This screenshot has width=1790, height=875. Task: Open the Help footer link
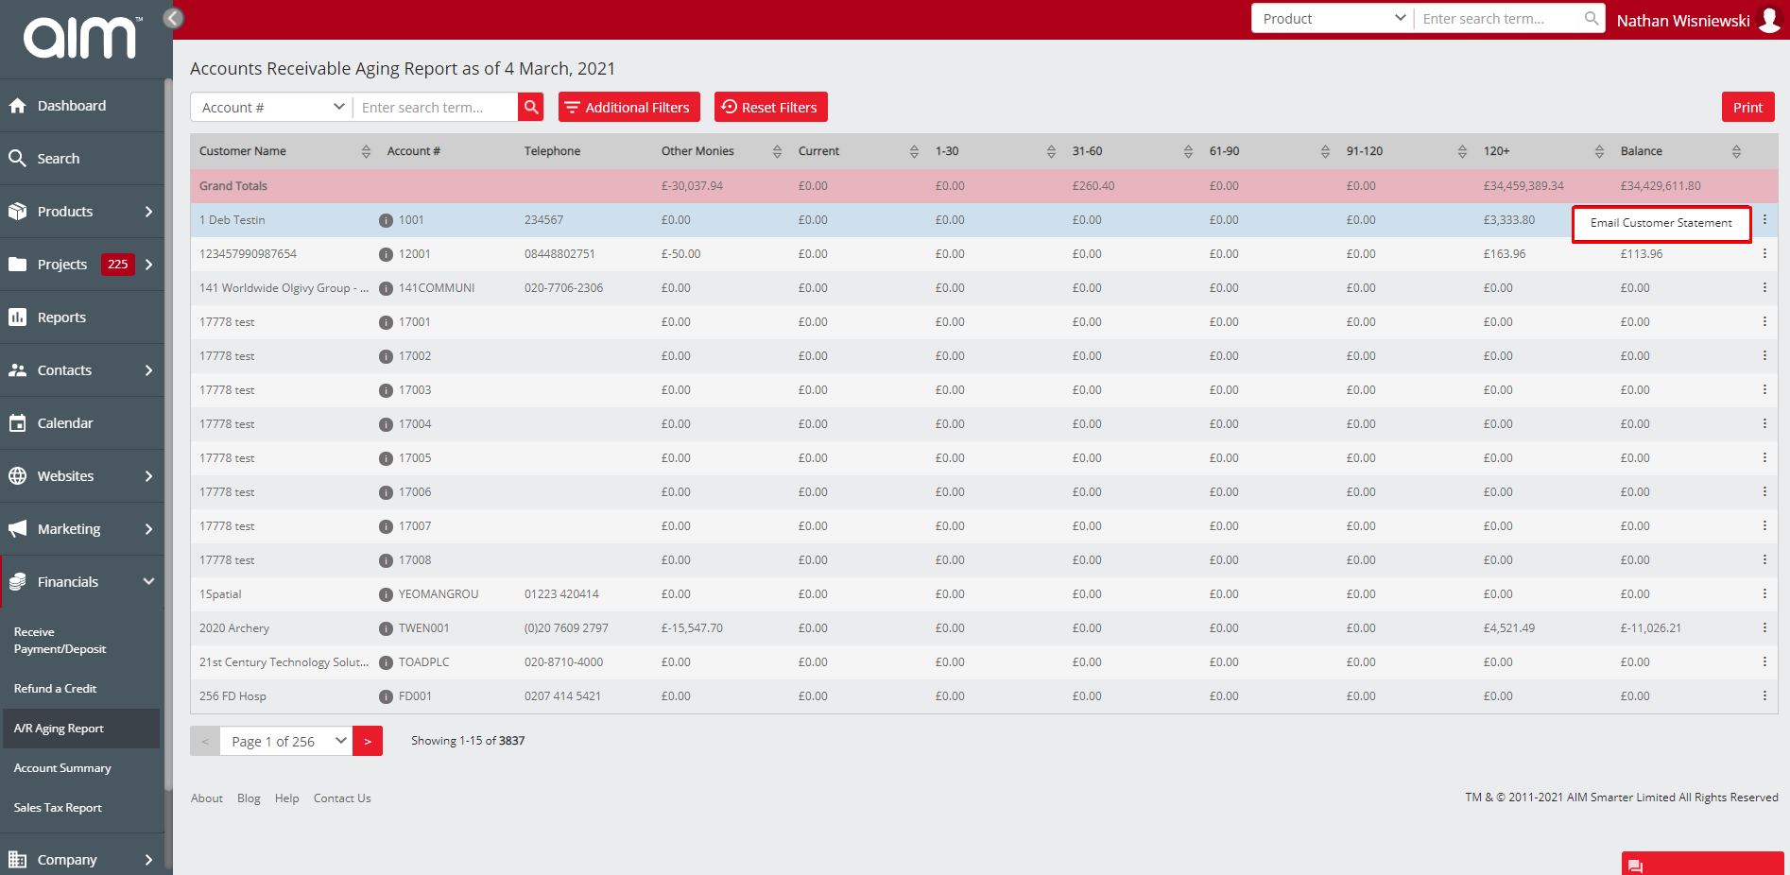click(287, 798)
